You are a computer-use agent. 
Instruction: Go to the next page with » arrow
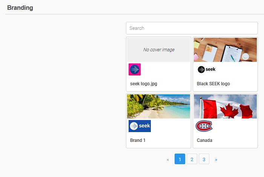[x=216, y=160]
